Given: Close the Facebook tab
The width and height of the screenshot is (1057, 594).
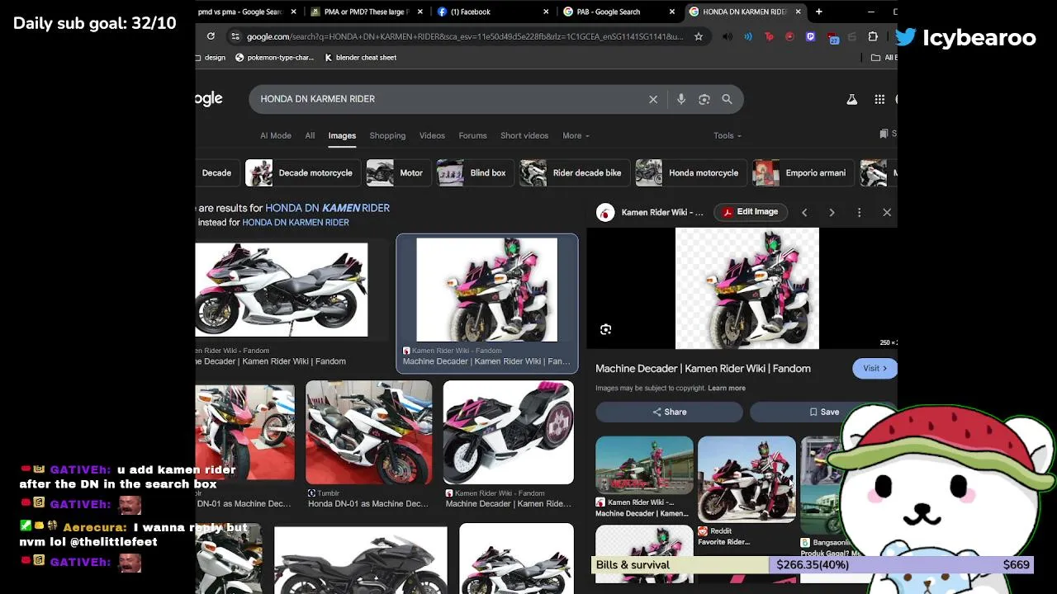Looking at the screenshot, I should (546, 12).
